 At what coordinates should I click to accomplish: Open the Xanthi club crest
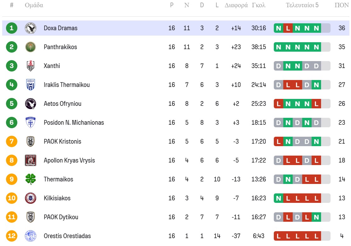[31, 66]
